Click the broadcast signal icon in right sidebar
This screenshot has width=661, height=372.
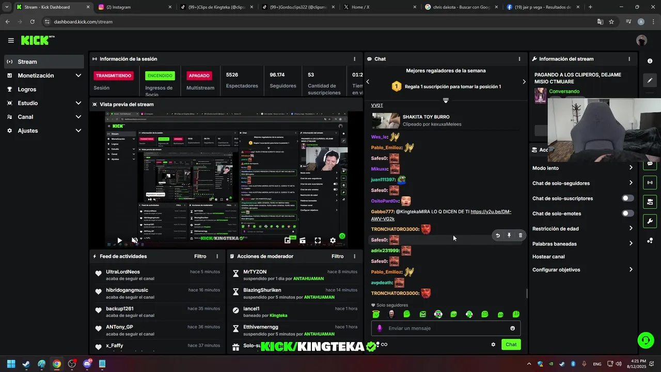point(650,182)
